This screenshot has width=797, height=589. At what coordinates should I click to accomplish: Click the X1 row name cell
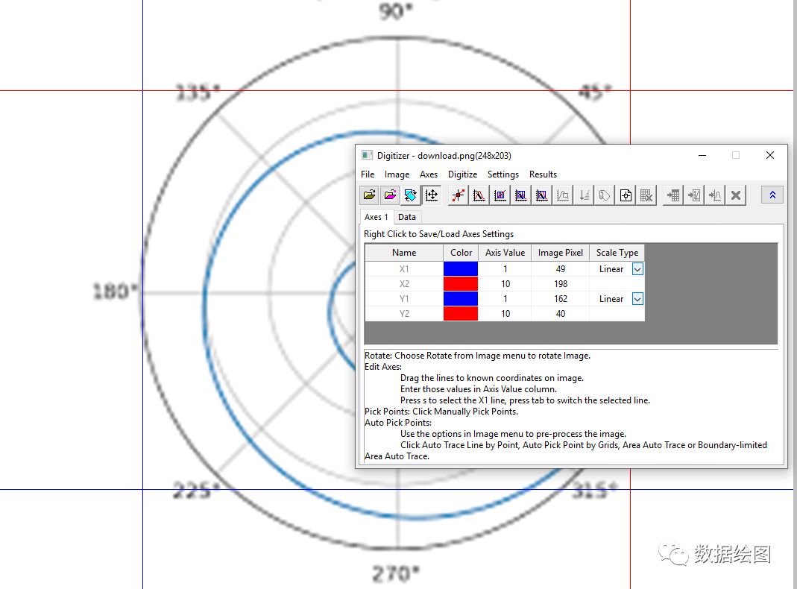click(x=404, y=269)
